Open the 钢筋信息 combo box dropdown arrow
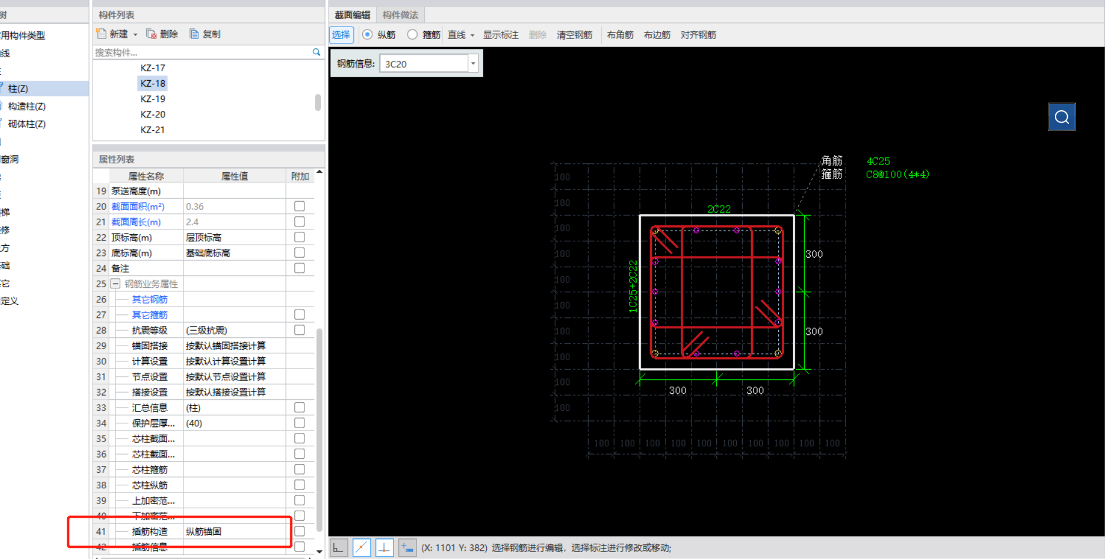The image size is (1105, 559). (x=473, y=64)
